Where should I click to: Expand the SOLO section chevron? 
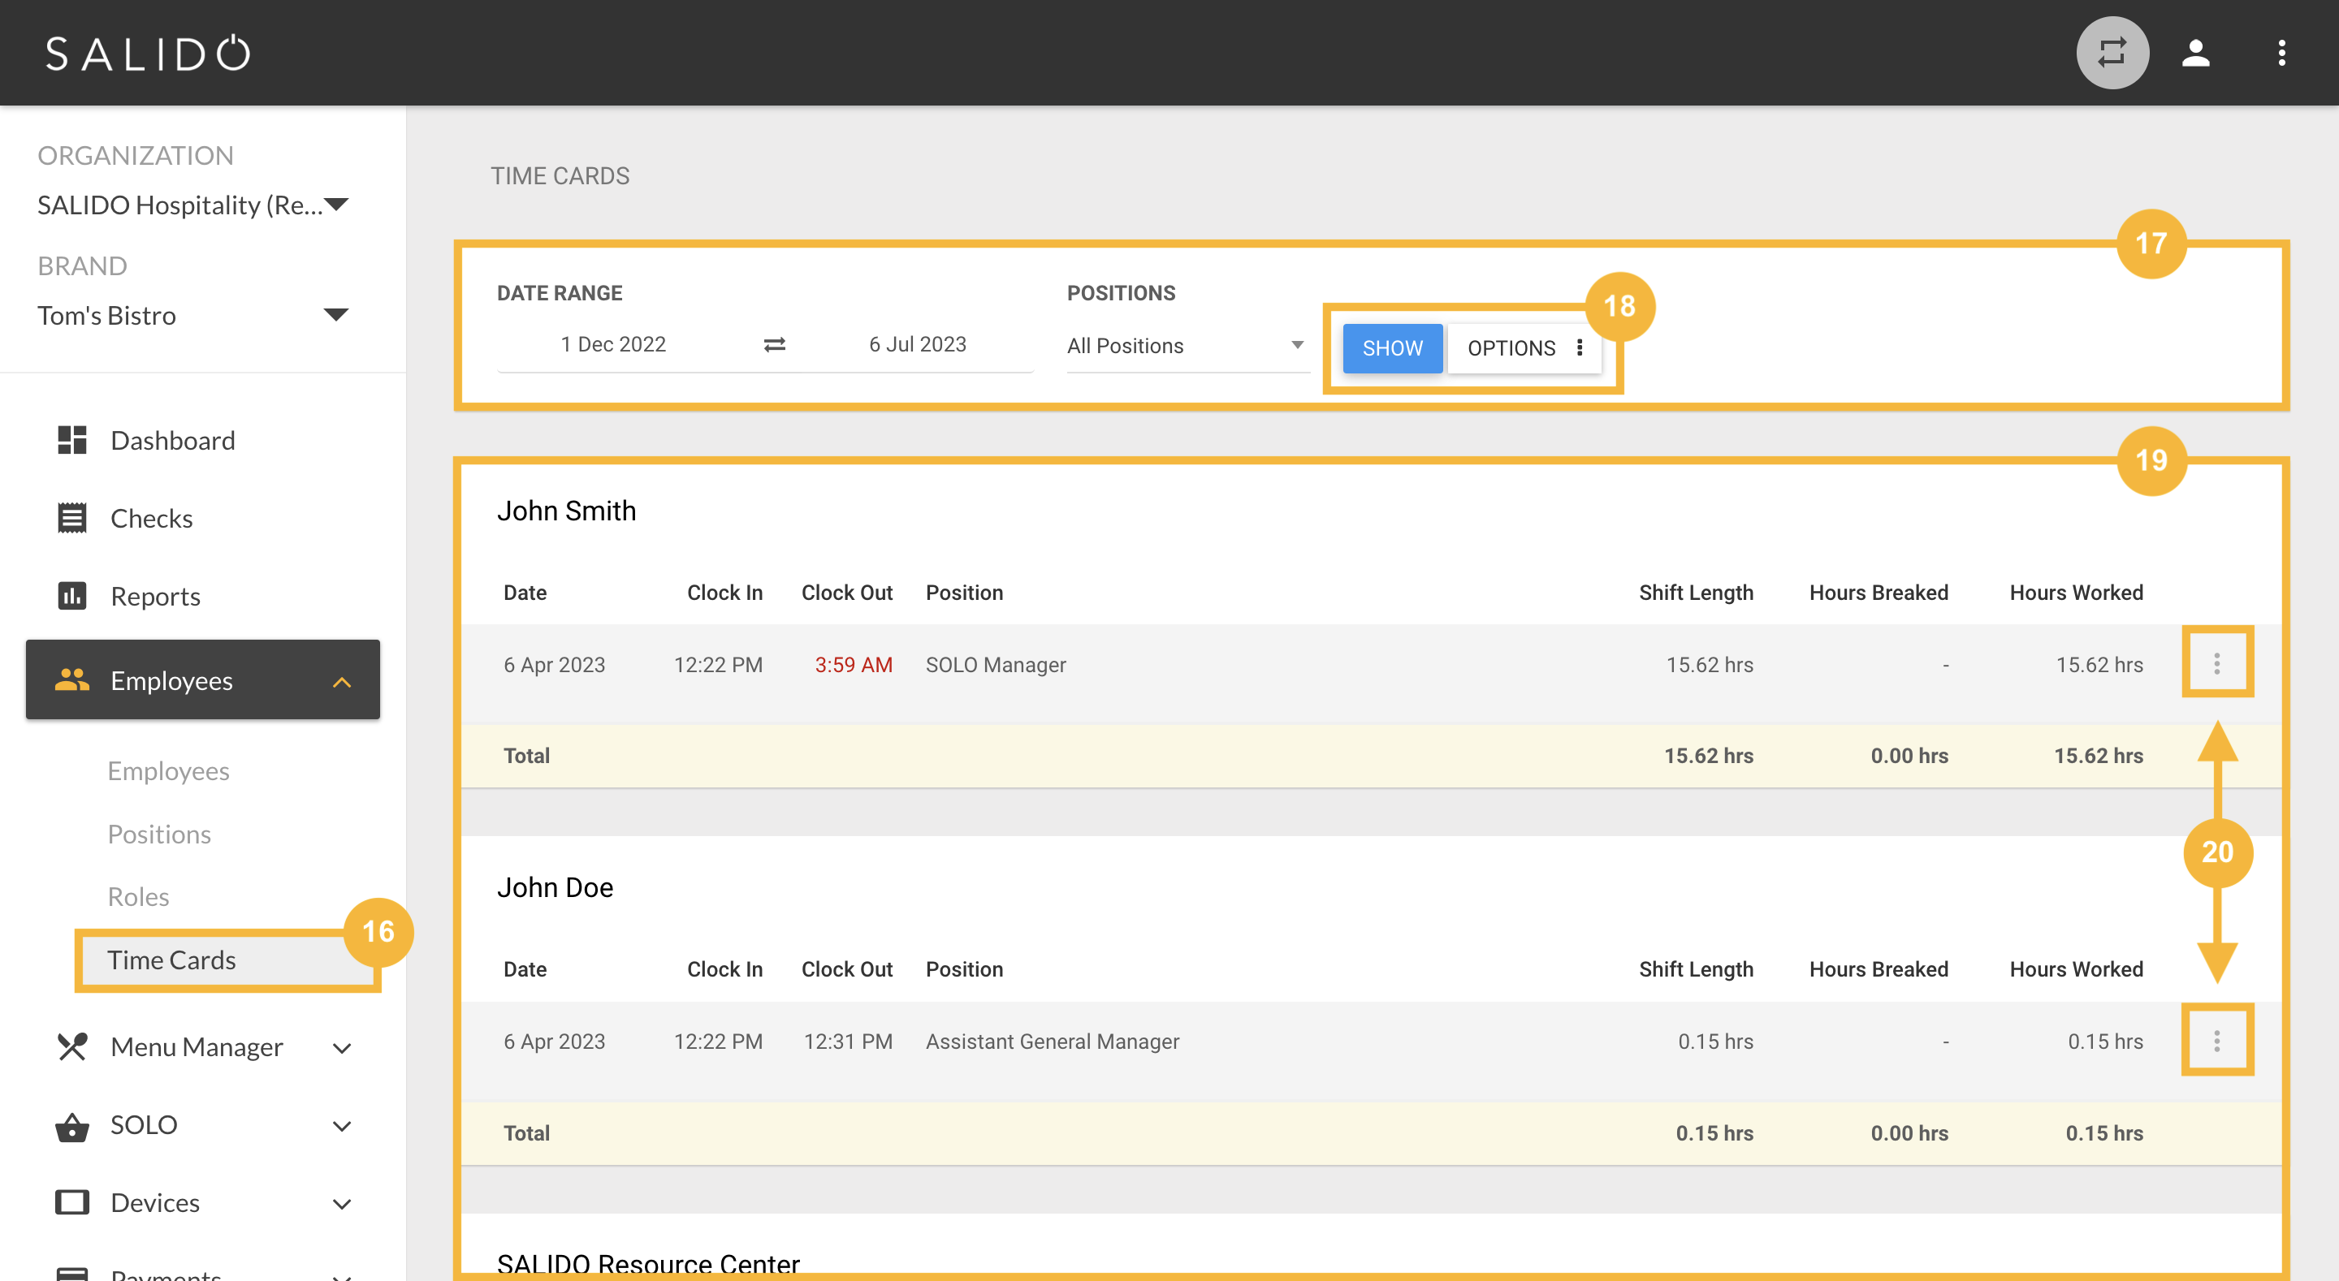[341, 1127]
